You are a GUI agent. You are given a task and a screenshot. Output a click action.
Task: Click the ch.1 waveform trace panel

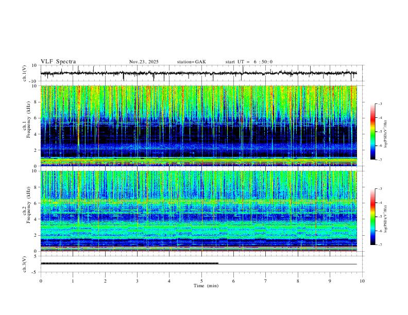pyautogui.click(x=202, y=73)
